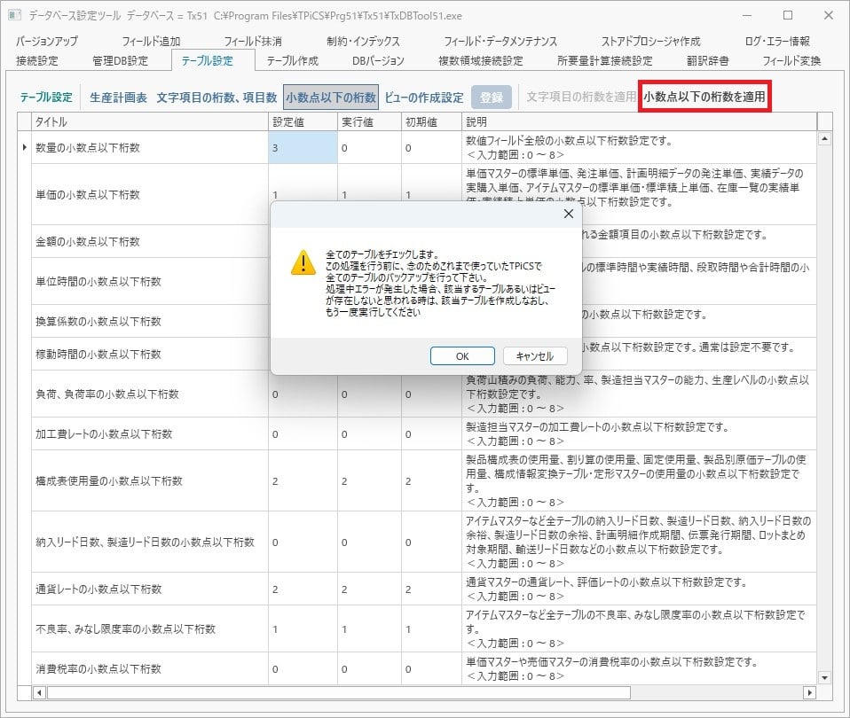Screen dimensions: 850x718
Task: Click the horizontal scrollbar left arrow
Action: tap(39, 692)
